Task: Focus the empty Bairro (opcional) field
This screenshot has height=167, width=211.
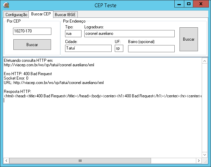Action: [151, 48]
